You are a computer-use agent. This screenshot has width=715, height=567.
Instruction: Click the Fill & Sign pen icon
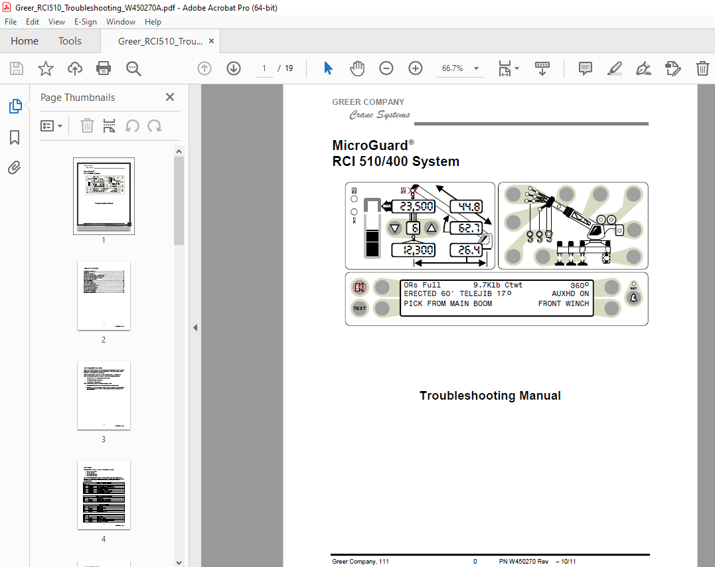tap(643, 68)
